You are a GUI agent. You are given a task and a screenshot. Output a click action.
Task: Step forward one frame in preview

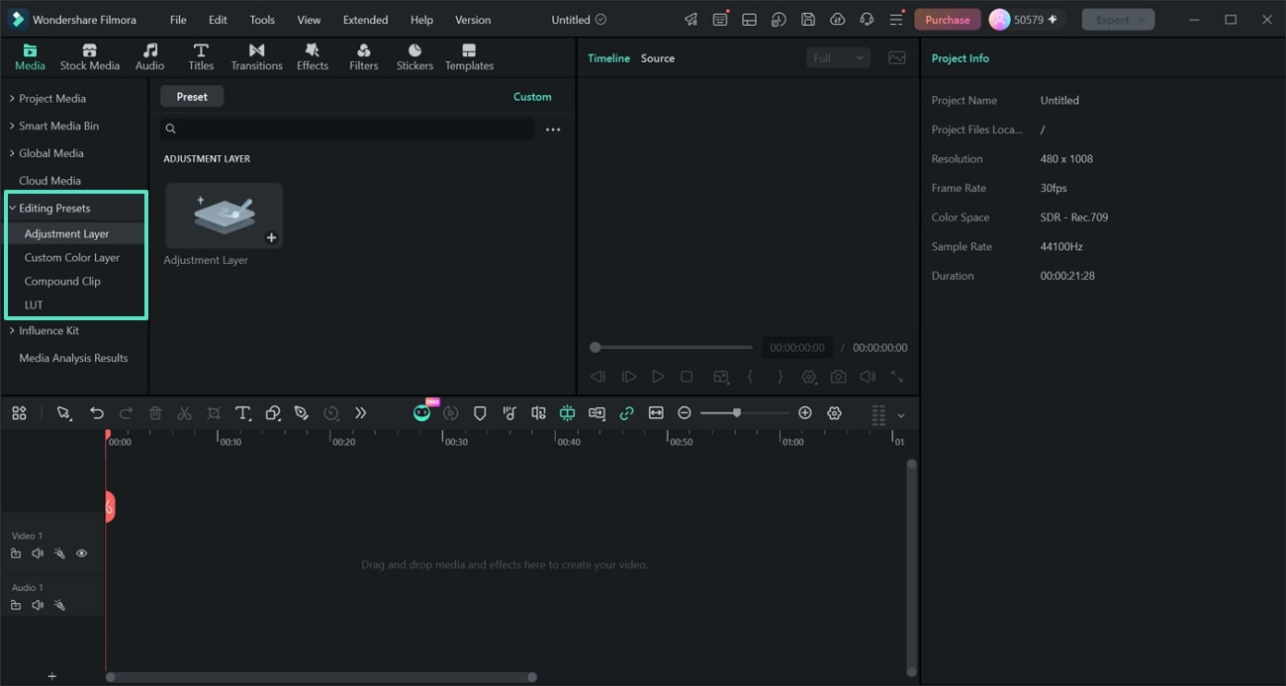(628, 377)
